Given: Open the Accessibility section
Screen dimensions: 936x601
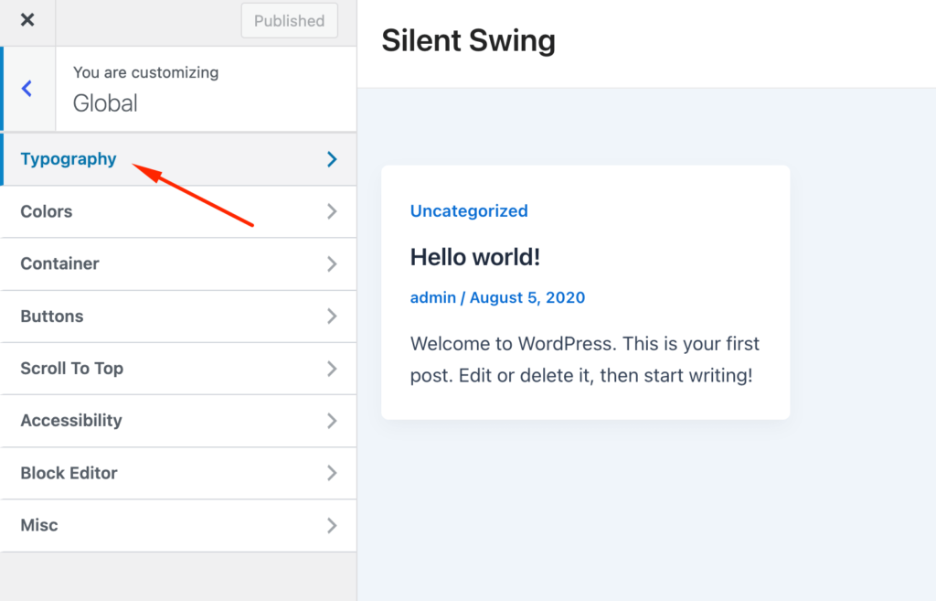Looking at the screenshot, I should tap(71, 421).
